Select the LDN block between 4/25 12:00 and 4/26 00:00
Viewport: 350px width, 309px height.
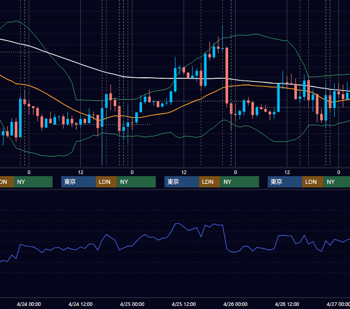point(210,182)
